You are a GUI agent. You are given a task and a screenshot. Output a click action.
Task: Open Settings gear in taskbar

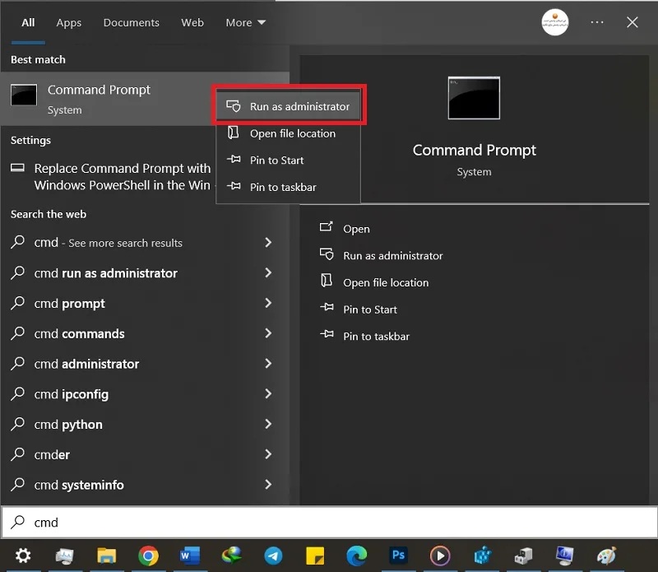point(23,556)
